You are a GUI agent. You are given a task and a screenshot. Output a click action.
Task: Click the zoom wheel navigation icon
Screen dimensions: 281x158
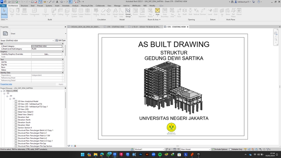click(276, 33)
